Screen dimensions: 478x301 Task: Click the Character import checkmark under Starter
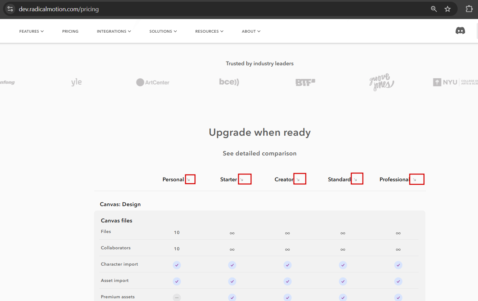pos(232,265)
